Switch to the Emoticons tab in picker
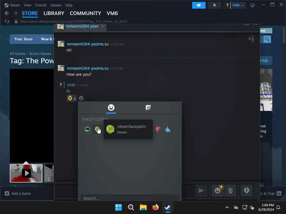The image size is (286, 214). pyautogui.click(x=111, y=108)
